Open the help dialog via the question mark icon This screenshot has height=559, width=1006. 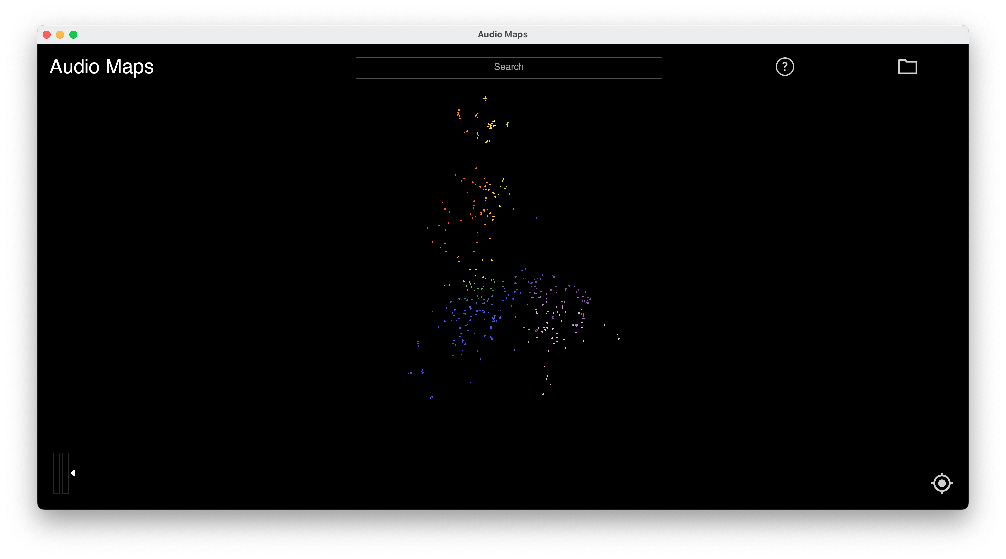tap(784, 67)
